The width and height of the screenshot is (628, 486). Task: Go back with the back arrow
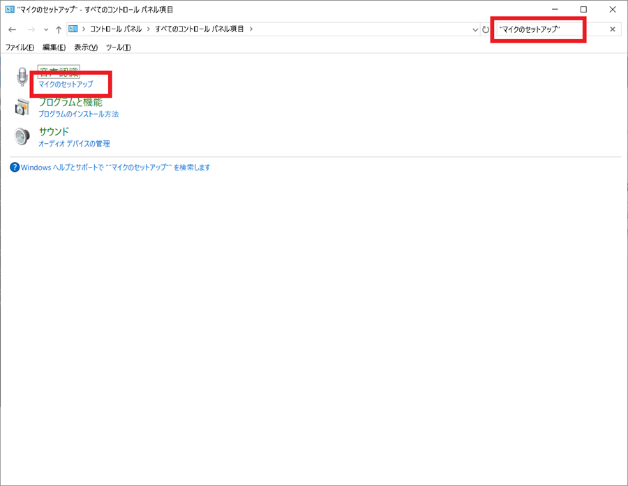coord(12,29)
